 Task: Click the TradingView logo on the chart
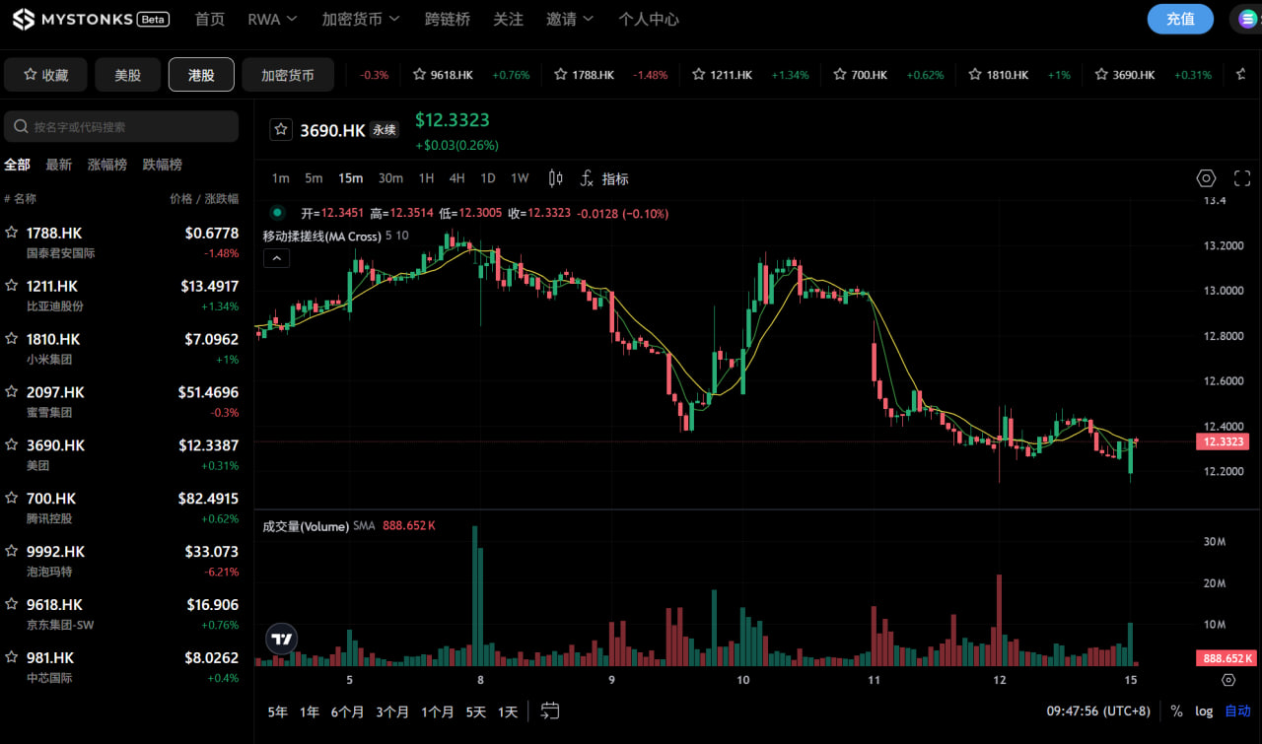[282, 640]
